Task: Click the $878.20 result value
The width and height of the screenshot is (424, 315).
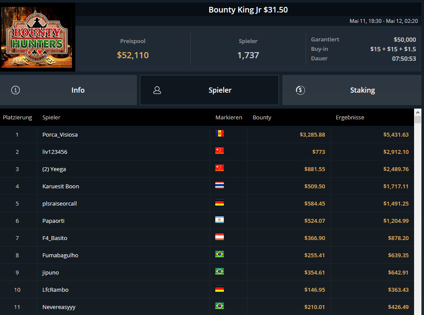Action: (398, 238)
